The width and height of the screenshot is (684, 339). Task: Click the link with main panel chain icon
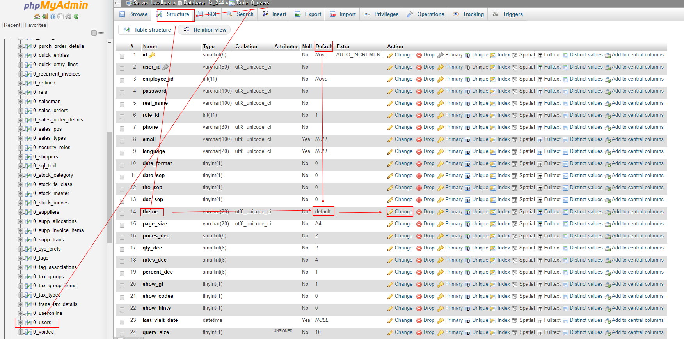pyautogui.click(x=101, y=33)
